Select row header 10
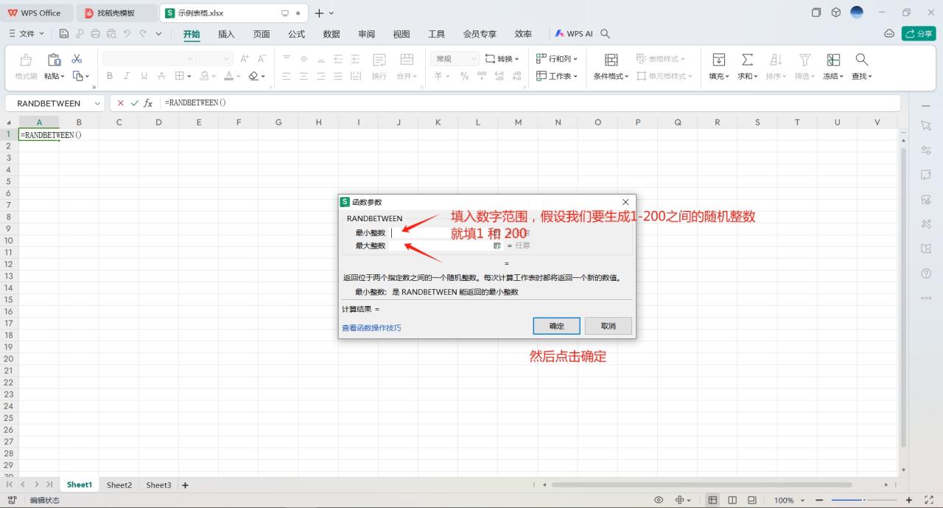The height and width of the screenshot is (508, 943). point(9,240)
